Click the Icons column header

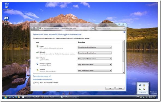(x=37, y=42)
